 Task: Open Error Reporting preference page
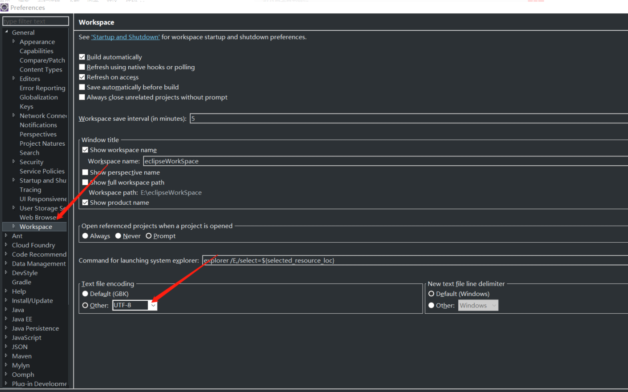pos(42,88)
